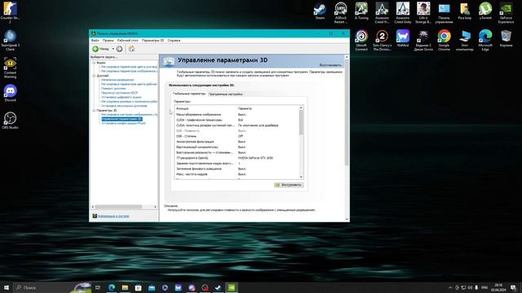Open GeForce Experience desktop shortcut
Viewport: 522px width, 293px height.
pyautogui.click(x=506, y=13)
